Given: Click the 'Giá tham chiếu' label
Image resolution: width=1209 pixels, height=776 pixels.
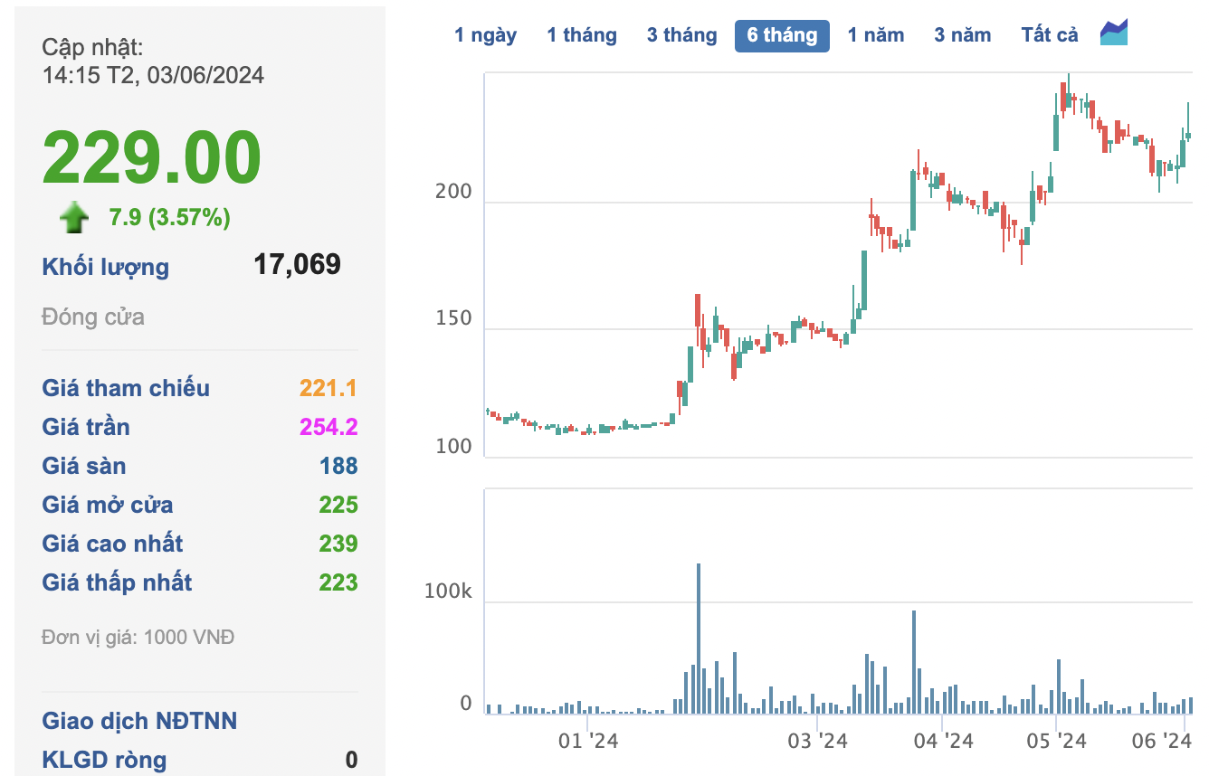Looking at the screenshot, I should click(126, 388).
